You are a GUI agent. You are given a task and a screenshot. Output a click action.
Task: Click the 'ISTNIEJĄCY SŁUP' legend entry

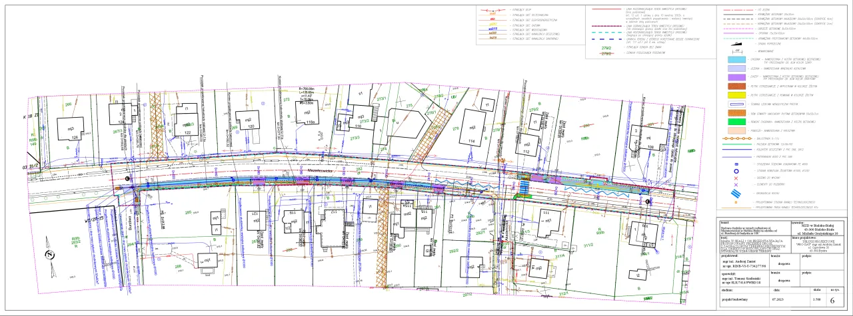coord(522,9)
